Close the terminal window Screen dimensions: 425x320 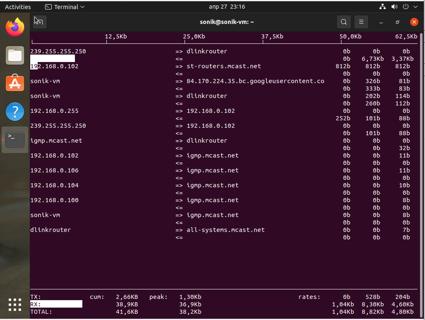click(x=414, y=22)
